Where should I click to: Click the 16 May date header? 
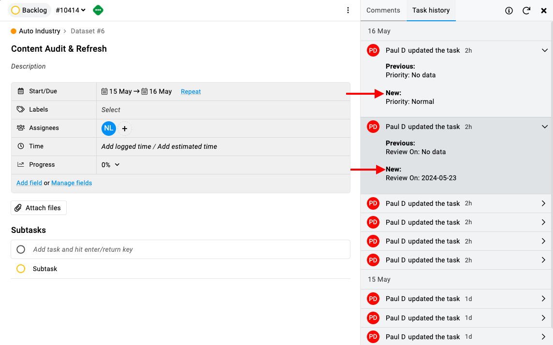pos(379,31)
